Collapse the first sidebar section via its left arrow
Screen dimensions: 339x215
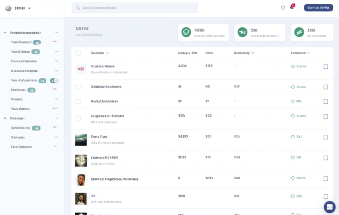click(x=5, y=33)
